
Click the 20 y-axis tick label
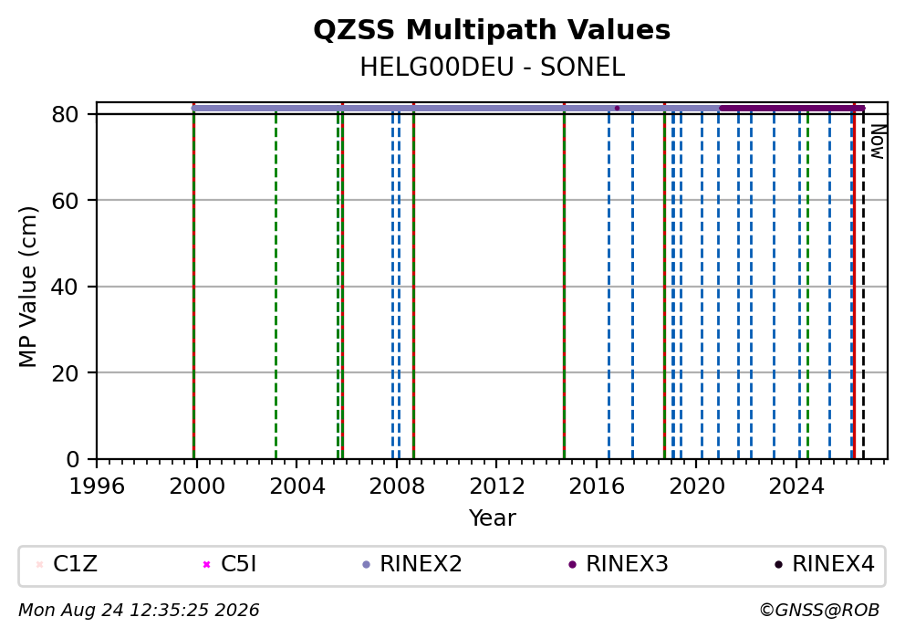coord(65,373)
